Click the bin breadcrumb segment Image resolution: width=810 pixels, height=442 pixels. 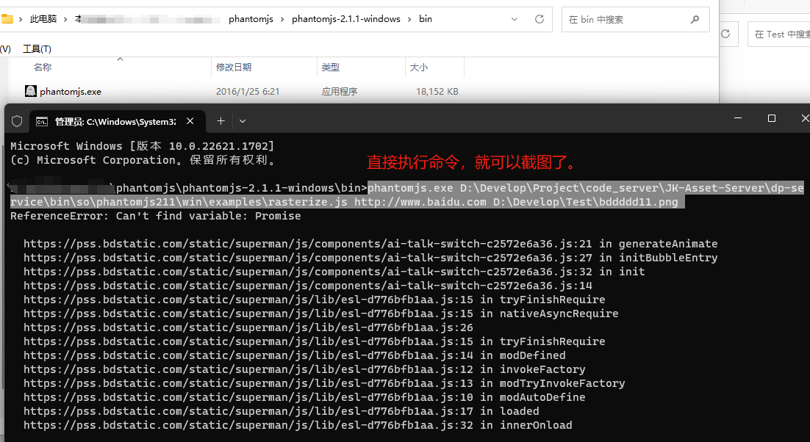click(x=426, y=19)
